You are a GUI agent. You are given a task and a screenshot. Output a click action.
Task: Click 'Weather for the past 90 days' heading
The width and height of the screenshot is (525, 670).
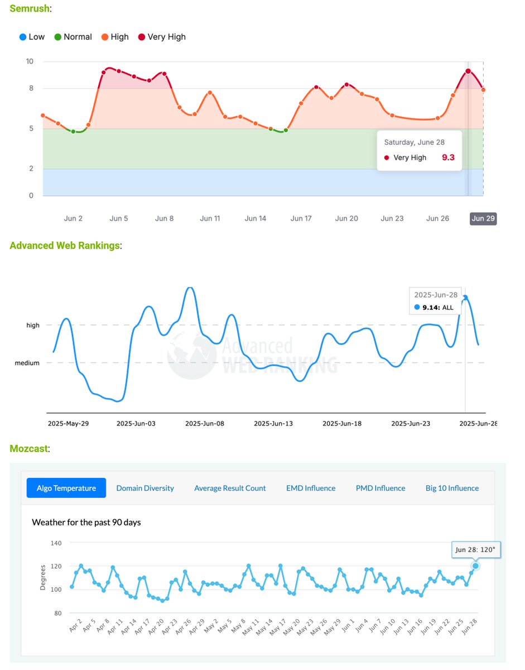pos(86,523)
